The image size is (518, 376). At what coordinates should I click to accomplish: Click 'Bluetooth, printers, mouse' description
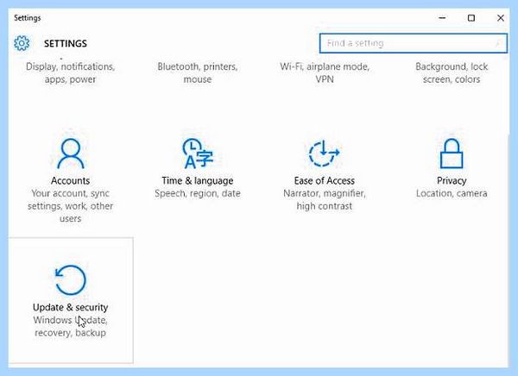click(x=198, y=73)
